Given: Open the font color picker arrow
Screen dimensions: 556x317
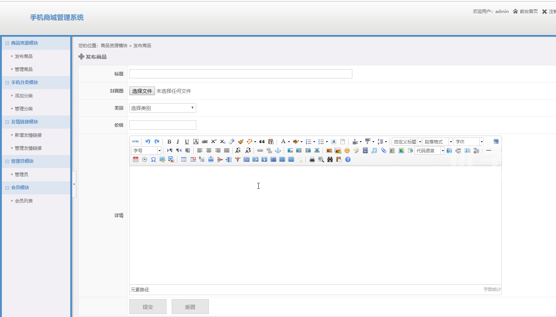Looking at the screenshot, I should point(289,142).
